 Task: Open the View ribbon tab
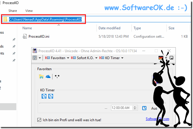point(29,11)
